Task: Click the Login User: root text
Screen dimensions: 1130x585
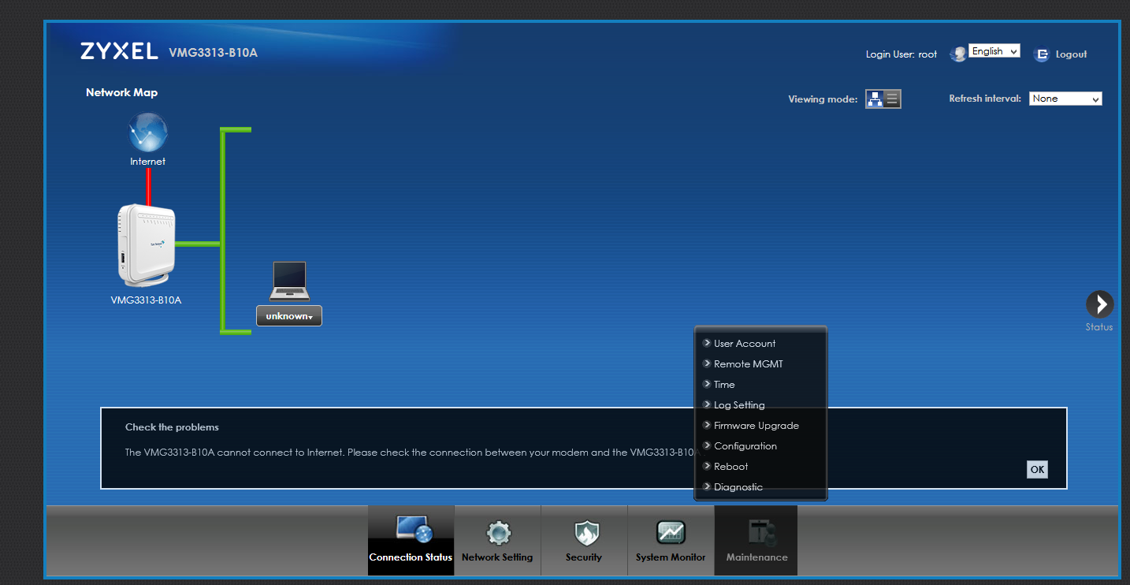Action: coord(901,54)
